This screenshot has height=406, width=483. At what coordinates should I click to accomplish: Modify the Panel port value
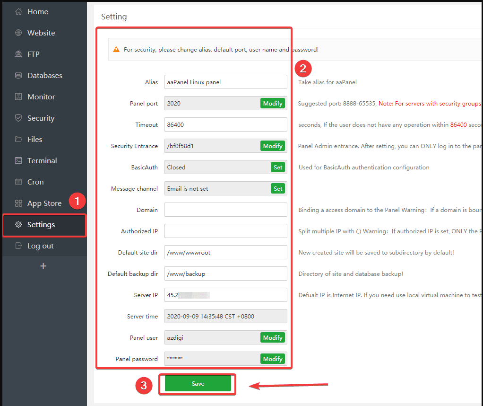273,103
